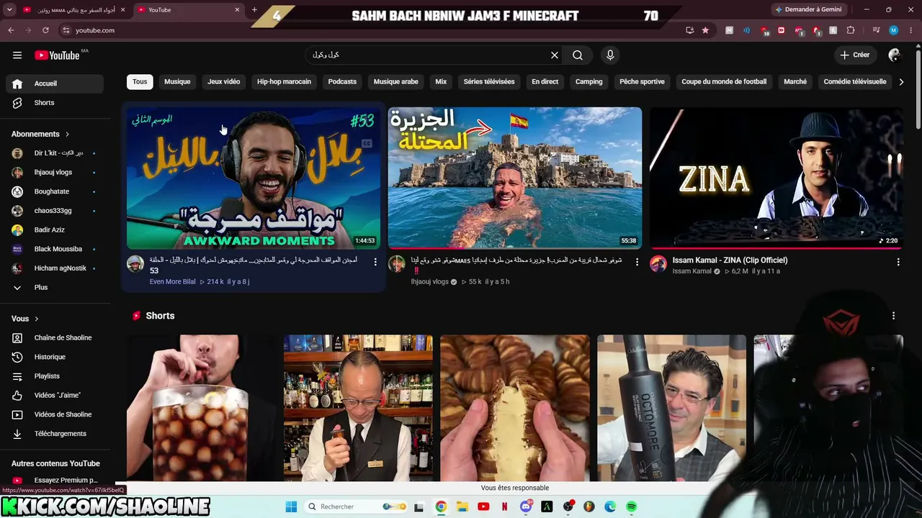Select the Musique filter chip

(177, 82)
